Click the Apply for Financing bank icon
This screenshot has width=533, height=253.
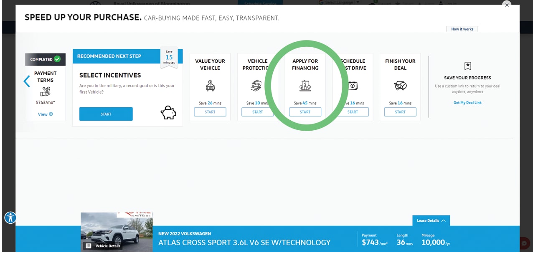point(305,86)
